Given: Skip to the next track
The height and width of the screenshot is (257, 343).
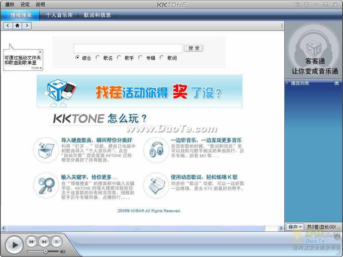Looking at the screenshot, I should (44, 241).
